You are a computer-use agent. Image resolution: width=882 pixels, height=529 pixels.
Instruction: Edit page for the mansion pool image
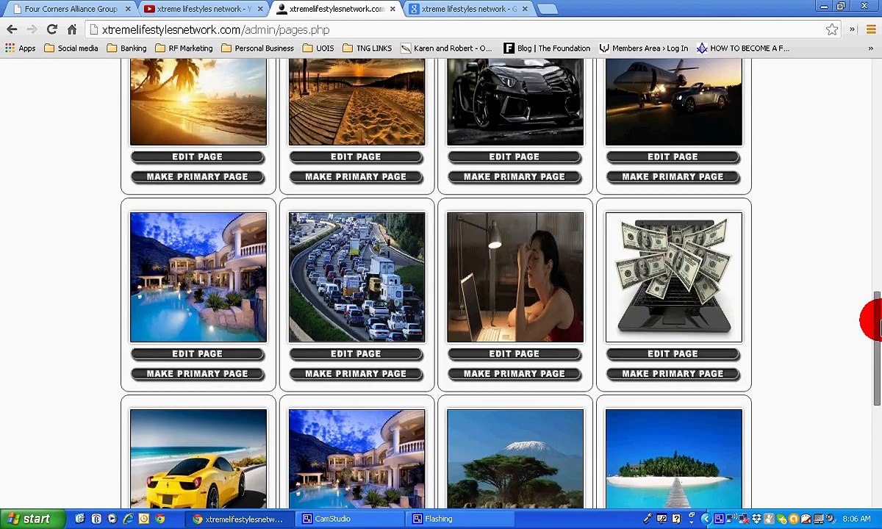[x=198, y=354]
